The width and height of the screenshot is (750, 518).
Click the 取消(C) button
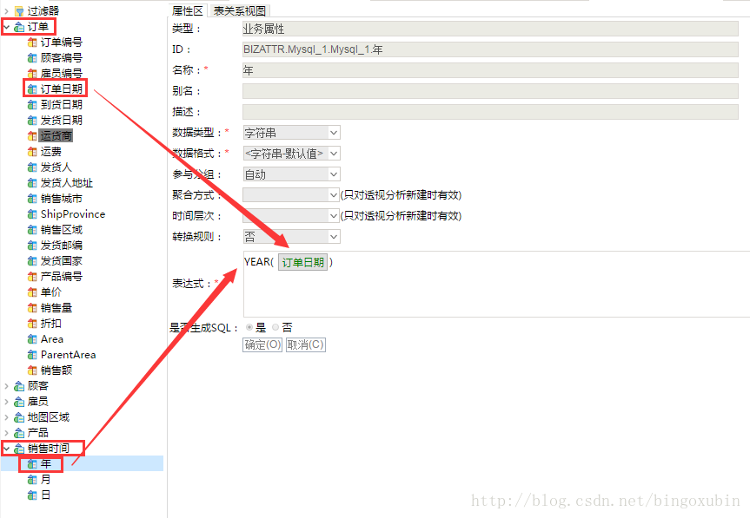tap(306, 344)
